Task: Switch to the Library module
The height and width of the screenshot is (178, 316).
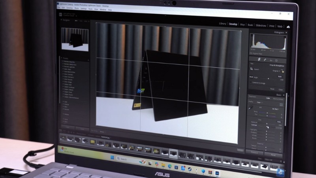Action: pos(222,24)
